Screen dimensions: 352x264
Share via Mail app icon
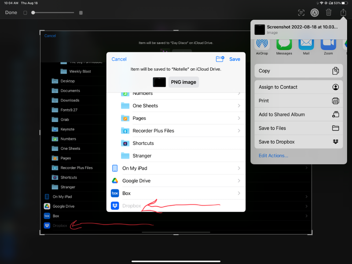[306, 45]
